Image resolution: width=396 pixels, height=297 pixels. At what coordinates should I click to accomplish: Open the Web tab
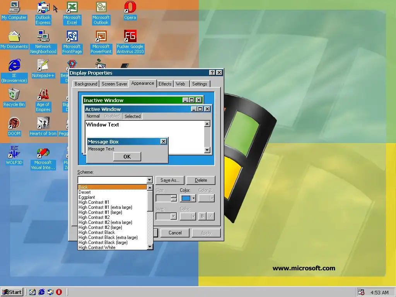point(180,84)
